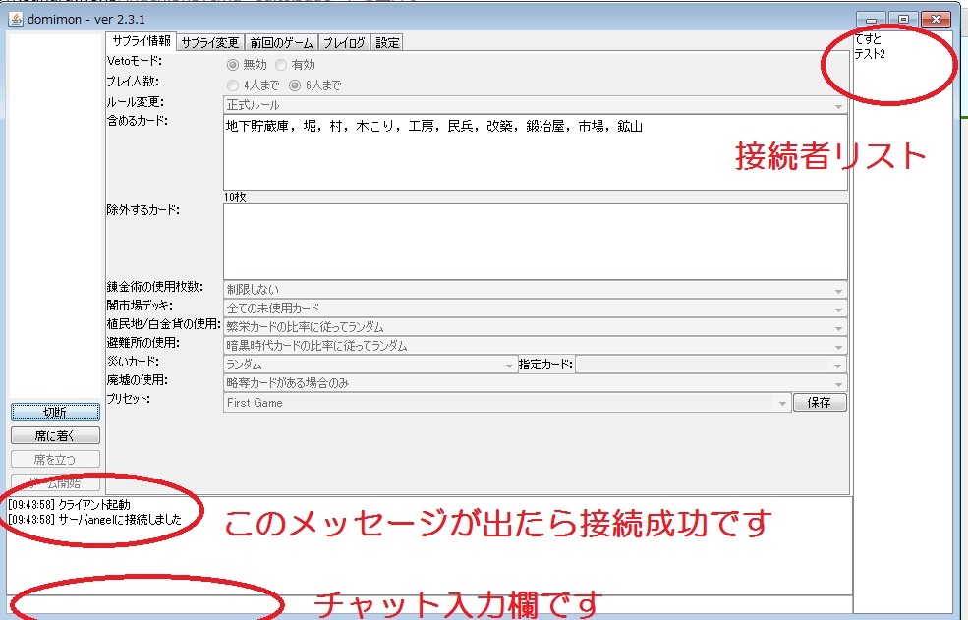Open the 指定カード dropdown
968x620 pixels.
click(x=711, y=365)
